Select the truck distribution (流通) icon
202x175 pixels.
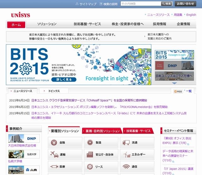pyautogui.click(x=126, y=143)
